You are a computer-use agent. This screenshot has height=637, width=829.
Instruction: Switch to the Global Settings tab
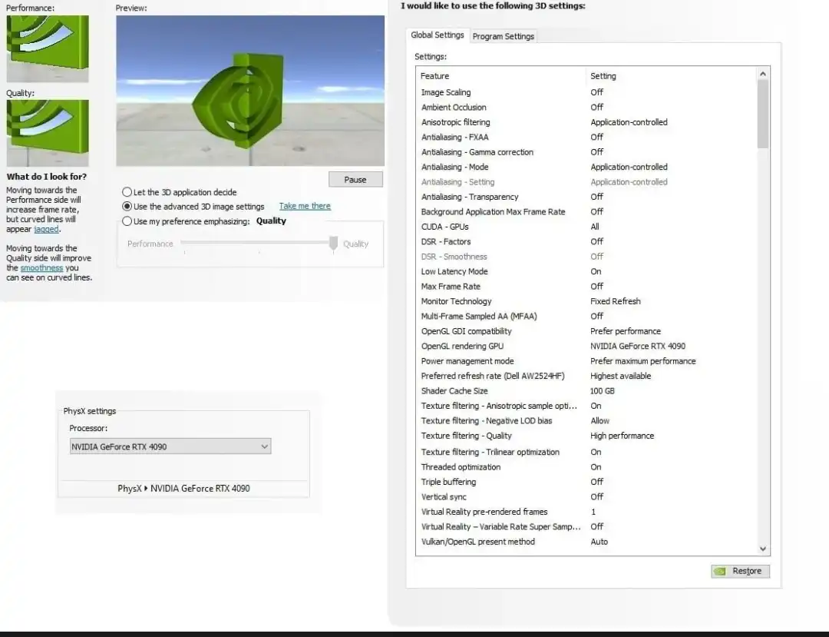[438, 35]
